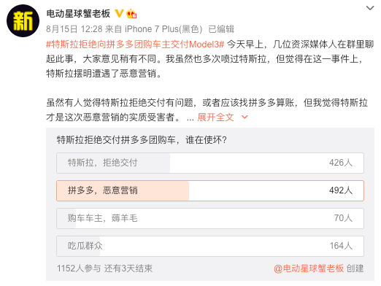Screen dimensions: 381x286
Task: Vote for 特斯拉，拒绝交付 option
Action: (x=210, y=163)
